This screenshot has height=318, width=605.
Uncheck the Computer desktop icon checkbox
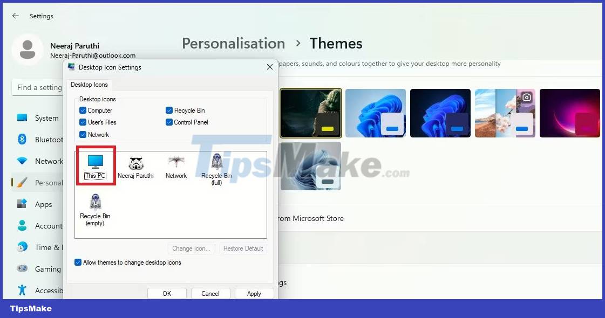[x=83, y=110]
